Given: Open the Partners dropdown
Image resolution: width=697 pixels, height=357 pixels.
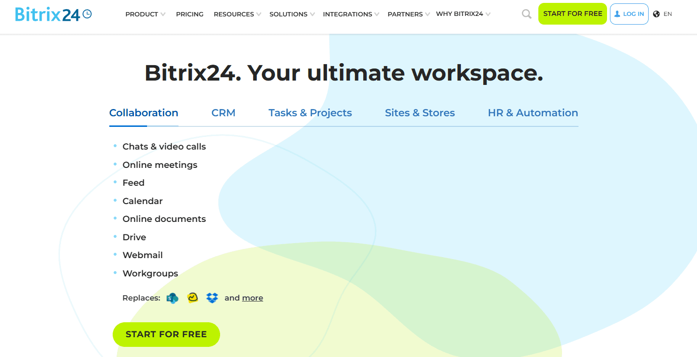Looking at the screenshot, I should point(409,14).
